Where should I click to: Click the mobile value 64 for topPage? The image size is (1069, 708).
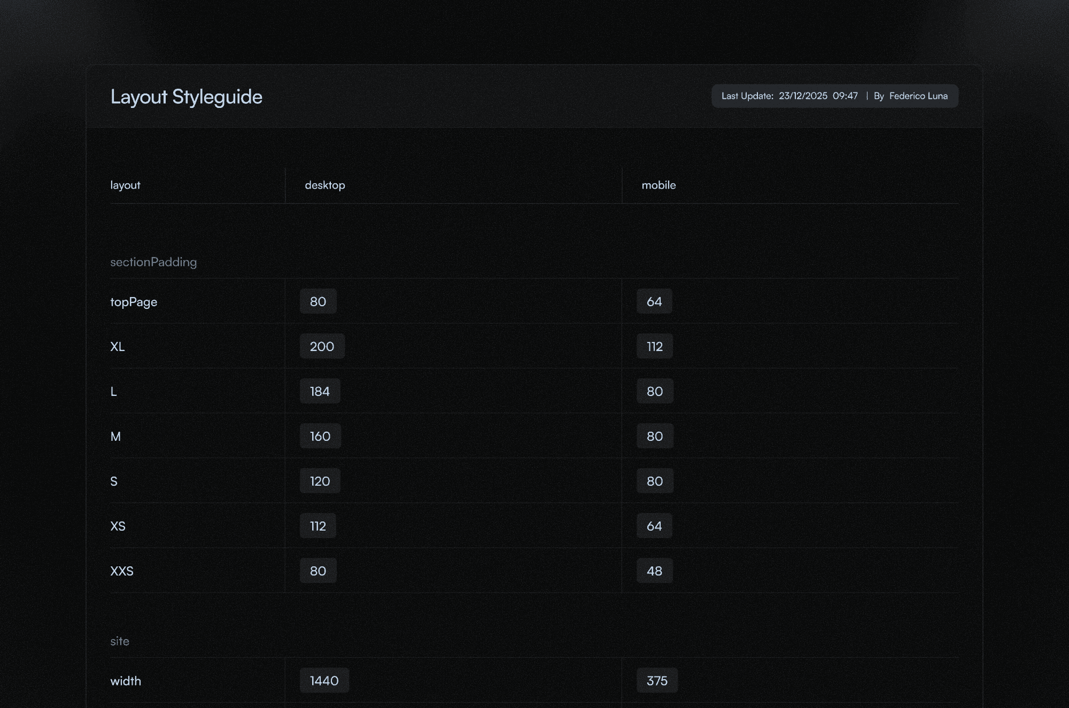tap(654, 301)
